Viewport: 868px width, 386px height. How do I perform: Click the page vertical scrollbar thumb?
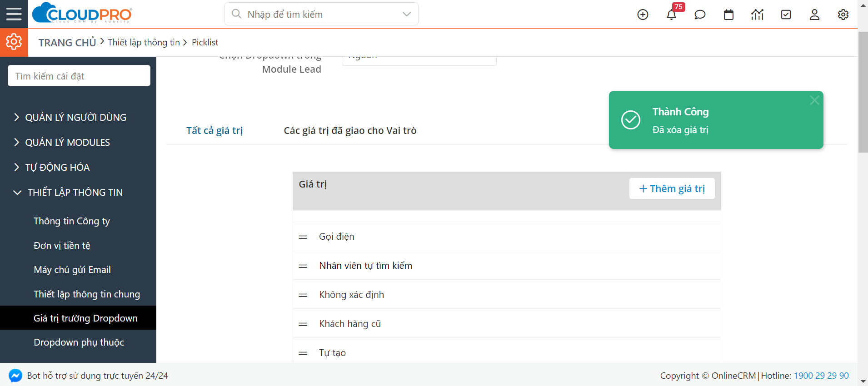point(863,92)
